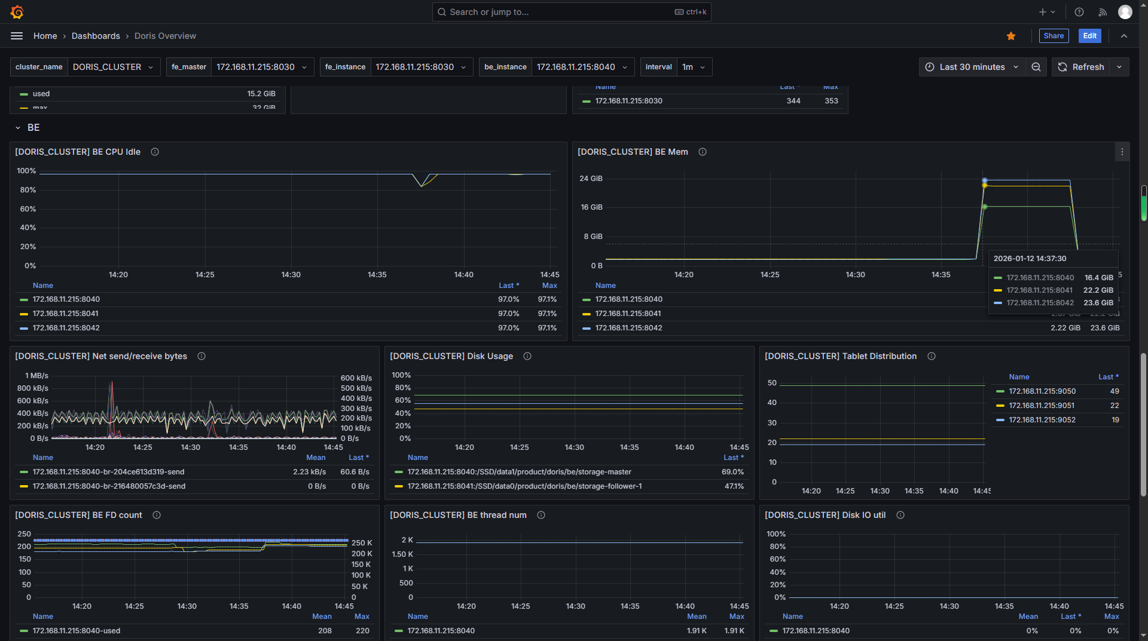Screen dimensions: 1148x641
Task: Show info for BE CPU Idle panel
Action: point(155,152)
